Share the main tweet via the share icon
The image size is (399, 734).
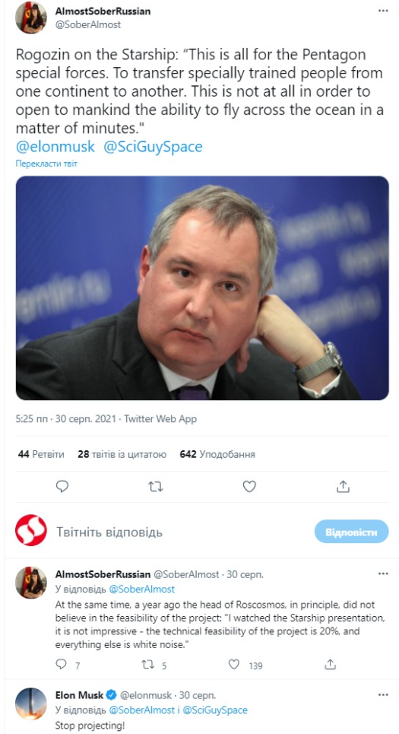click(344, 486)
